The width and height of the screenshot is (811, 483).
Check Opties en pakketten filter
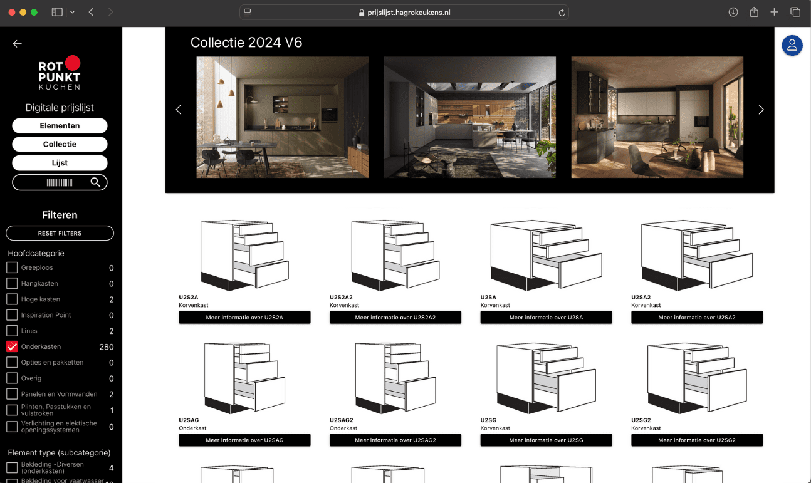tap(12, 362)
